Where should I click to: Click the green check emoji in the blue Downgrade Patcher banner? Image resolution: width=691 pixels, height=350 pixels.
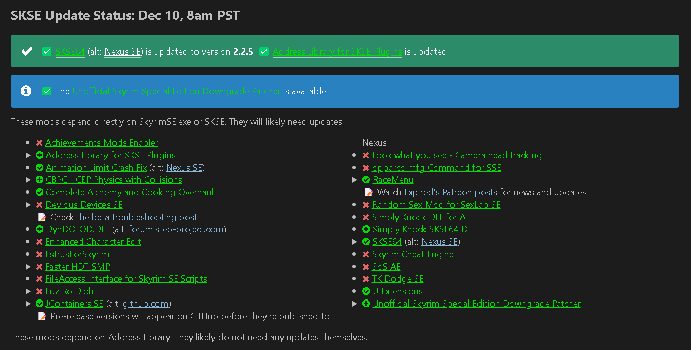(47, 91)
